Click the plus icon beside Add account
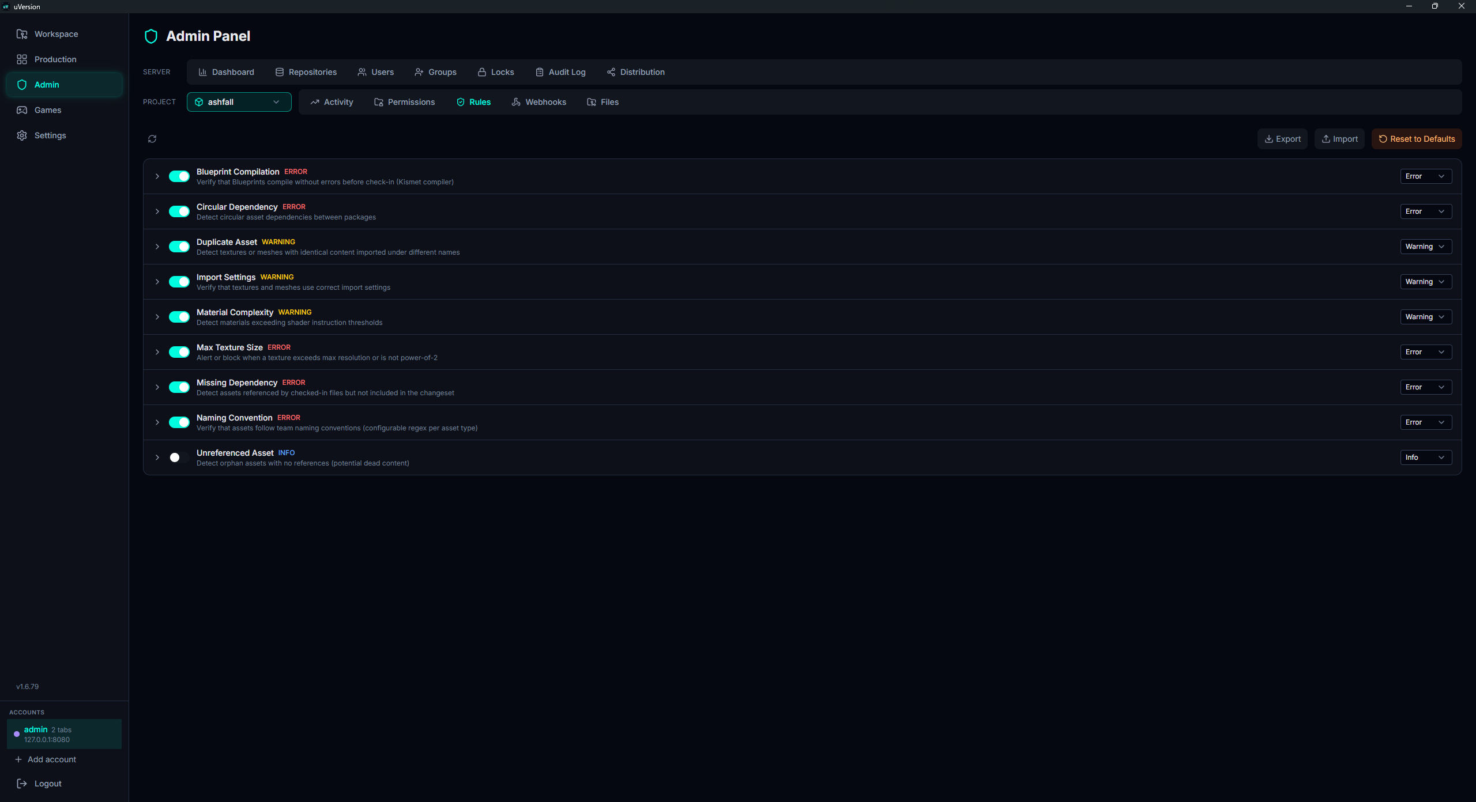Screen dimensions: 1476x802 pyautogui.click(x=18, y=759)
